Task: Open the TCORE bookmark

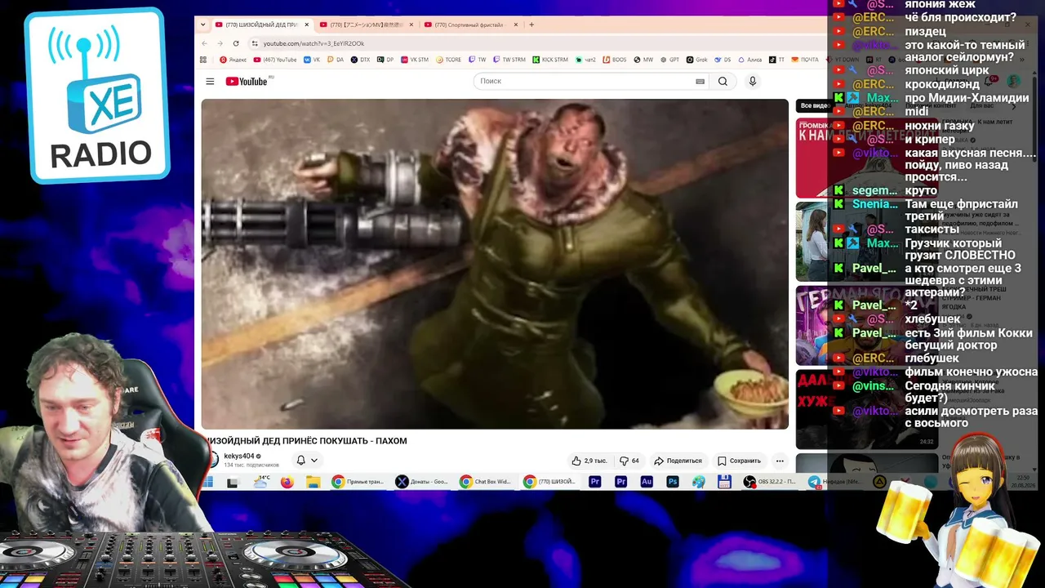Action: (x=449, y=60)
